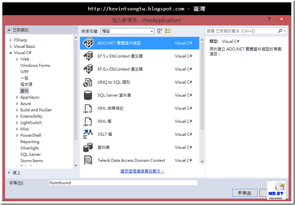Select the 資料 category
295x205 pixels.
(x=24, y=91)
